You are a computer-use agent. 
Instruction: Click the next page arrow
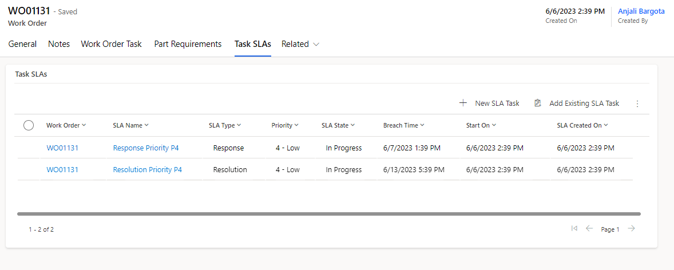631,229
